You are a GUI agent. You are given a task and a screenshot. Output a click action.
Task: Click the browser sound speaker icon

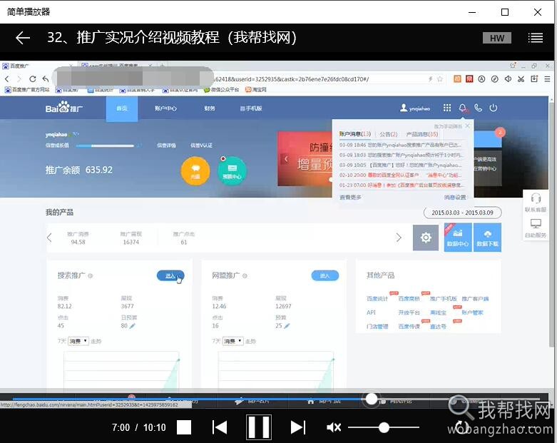coord(508,79)
